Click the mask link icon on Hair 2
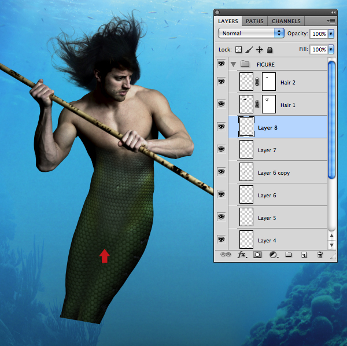Screen dimensions: 347x346 point(257,82)
